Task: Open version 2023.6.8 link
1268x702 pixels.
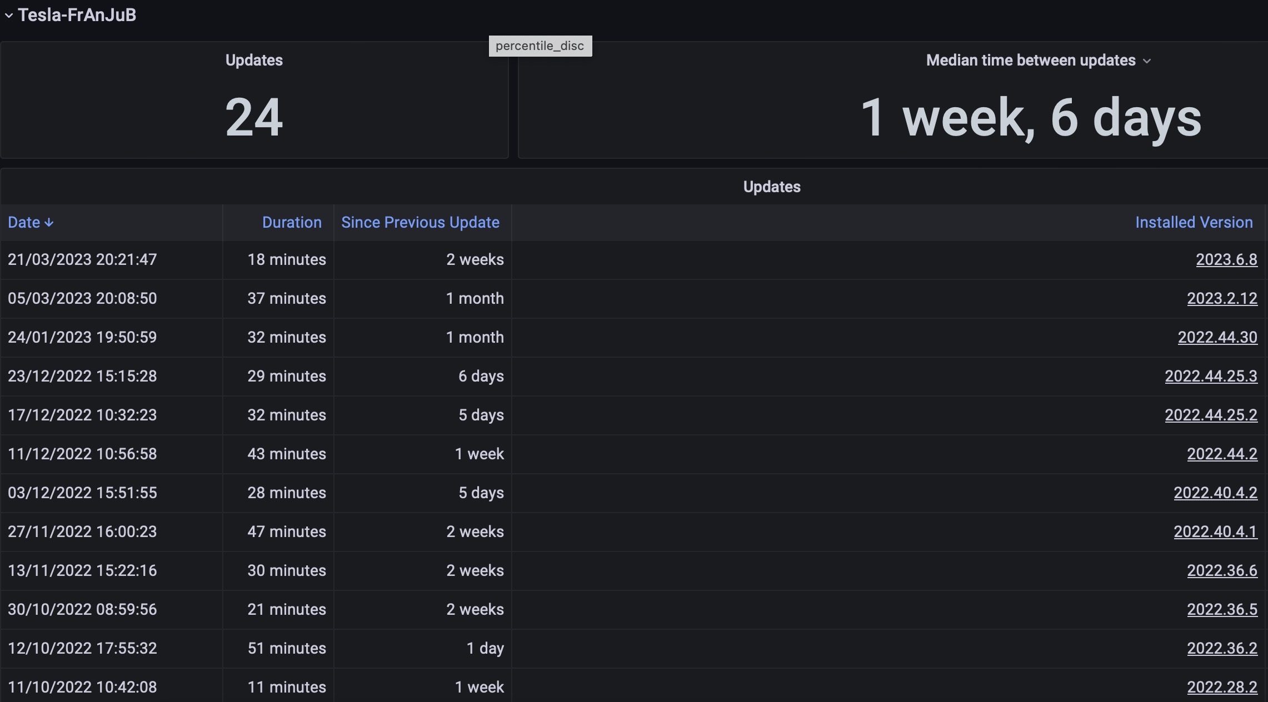Action: click(1226, 260)
